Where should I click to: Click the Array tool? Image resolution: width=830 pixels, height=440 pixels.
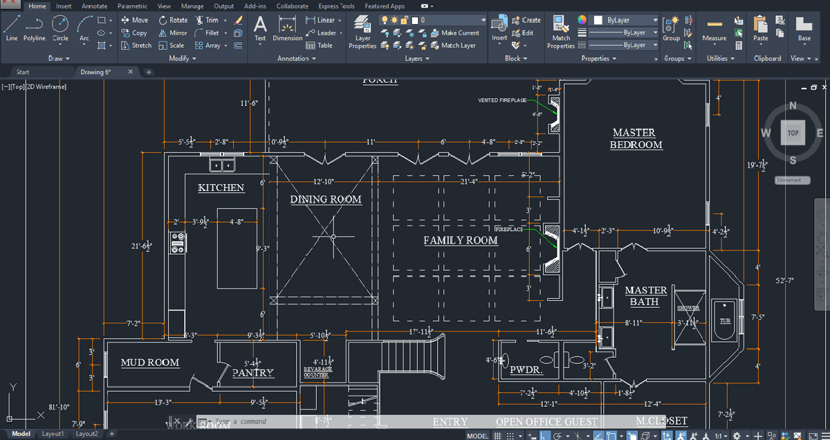(207, 45)
